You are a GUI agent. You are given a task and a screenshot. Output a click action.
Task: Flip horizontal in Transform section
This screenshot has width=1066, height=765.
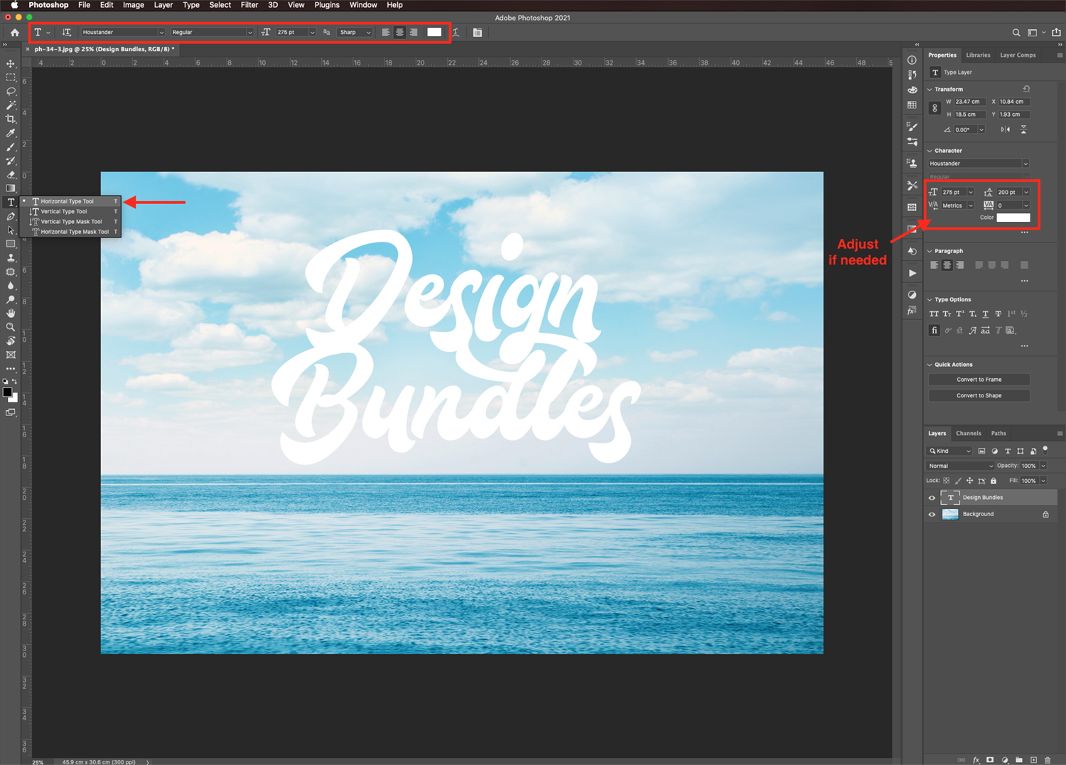tap(1005, 129)
